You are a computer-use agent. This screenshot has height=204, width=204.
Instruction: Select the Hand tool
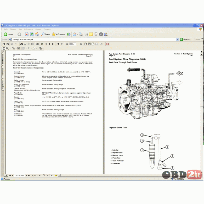click(x=4, y=48)
